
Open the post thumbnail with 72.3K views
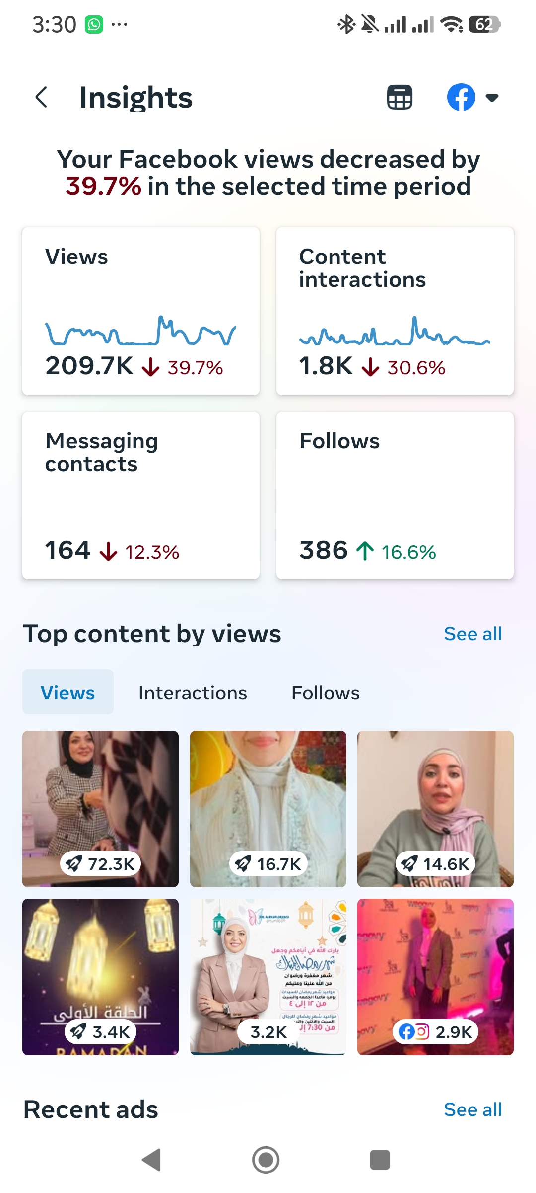point(100,809)
